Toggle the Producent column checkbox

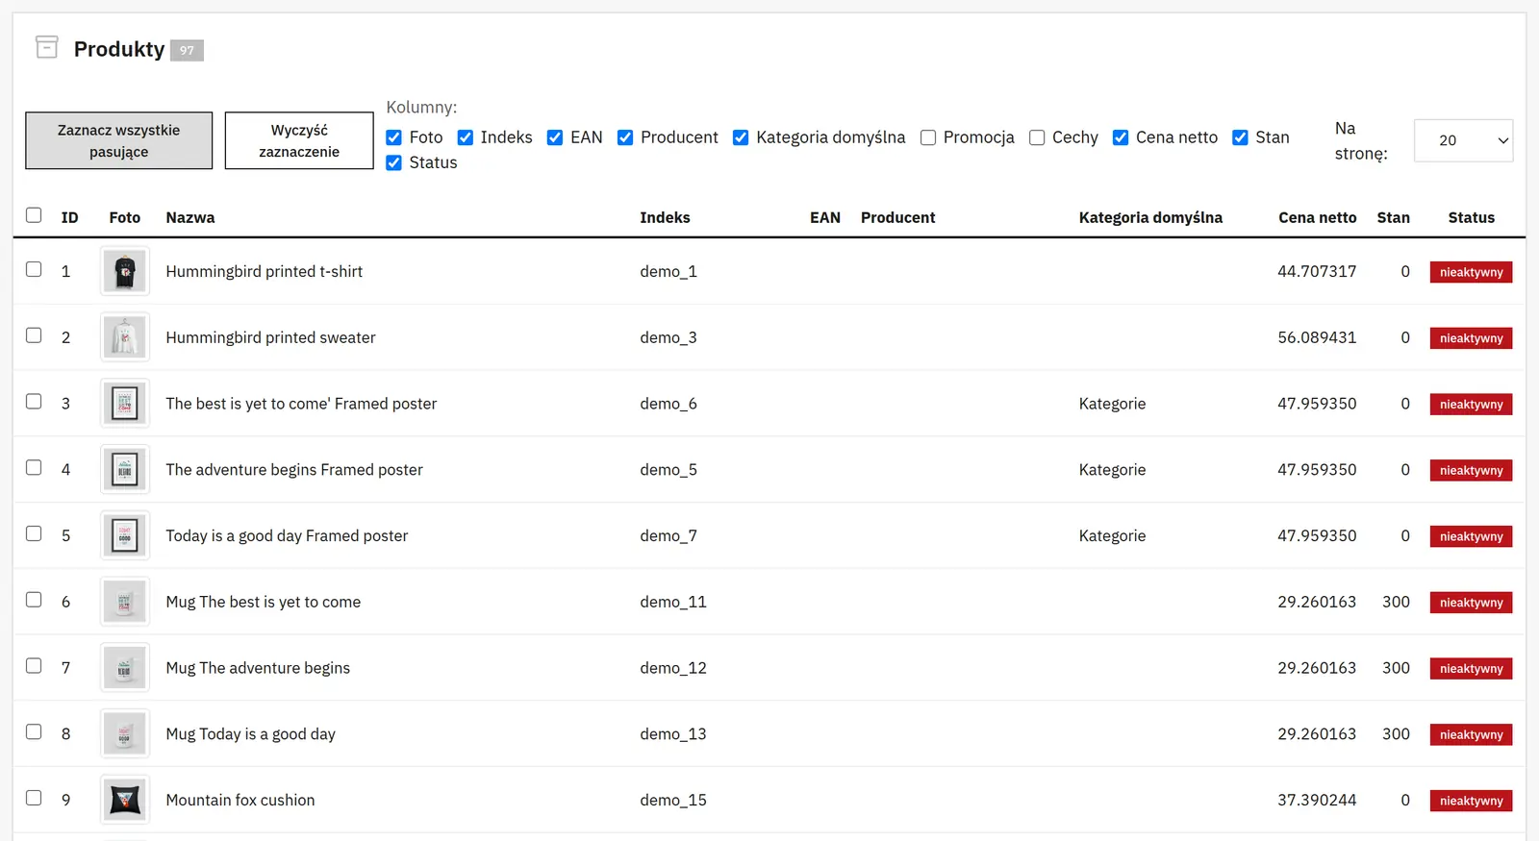[625, 137]
